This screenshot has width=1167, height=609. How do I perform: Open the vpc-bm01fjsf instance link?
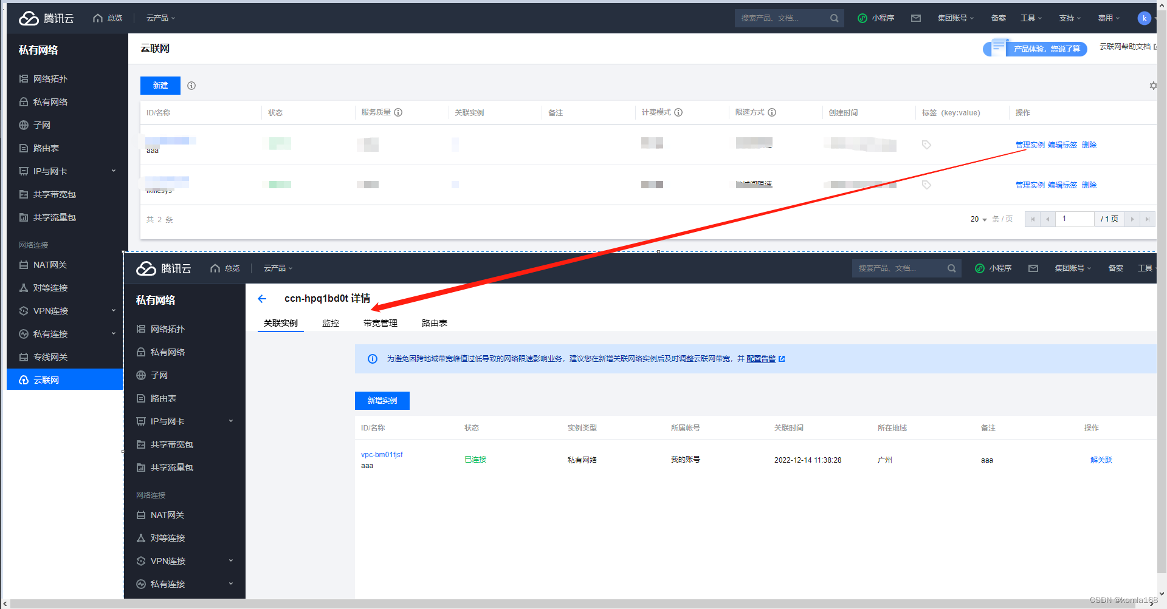coord(382,455)
